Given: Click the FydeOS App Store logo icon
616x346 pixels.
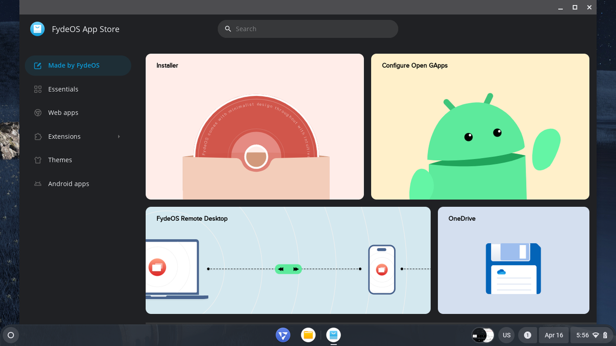Looking at the screenshot, I should click(x=38, y=29).
